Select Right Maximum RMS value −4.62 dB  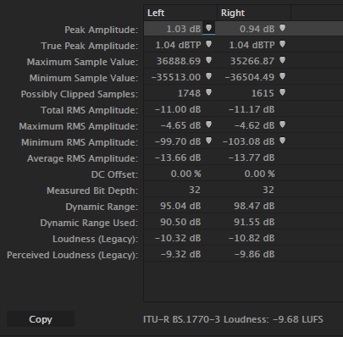pos(254,125)
